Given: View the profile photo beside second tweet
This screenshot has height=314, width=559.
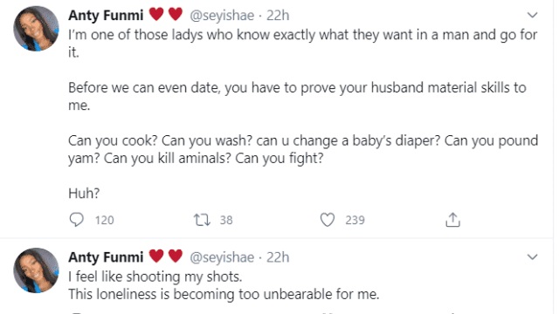Looking at the screenshot, I should (36, 270).
